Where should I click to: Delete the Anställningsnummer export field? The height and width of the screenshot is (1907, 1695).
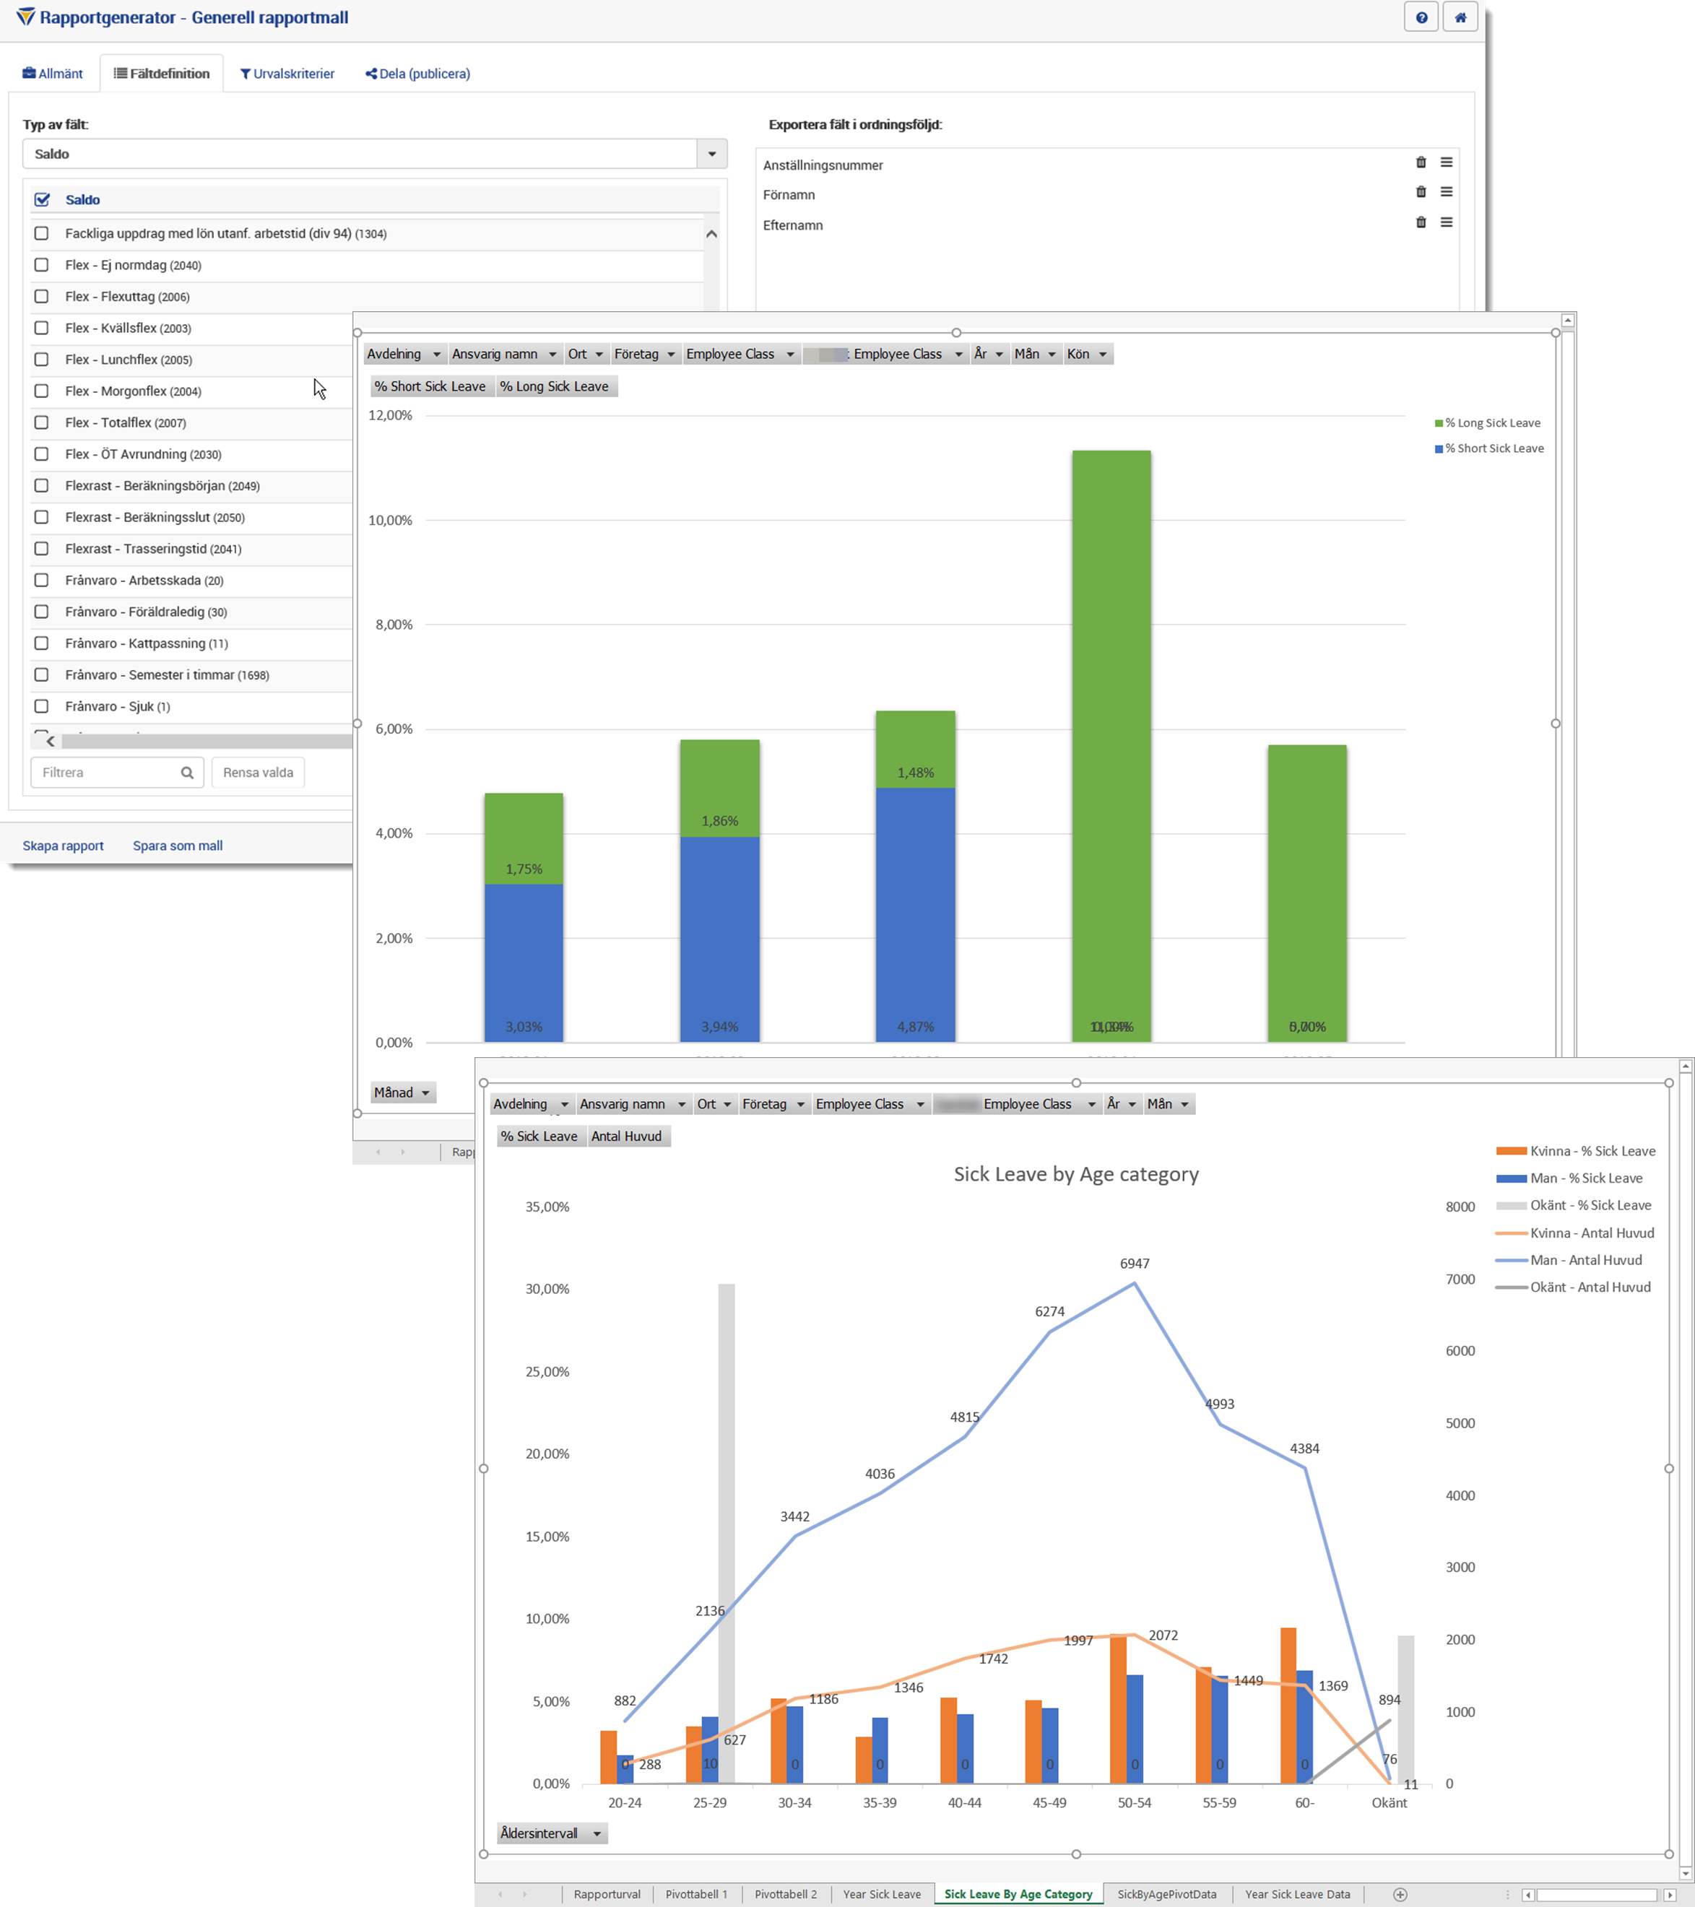(x=1421, y=163)
